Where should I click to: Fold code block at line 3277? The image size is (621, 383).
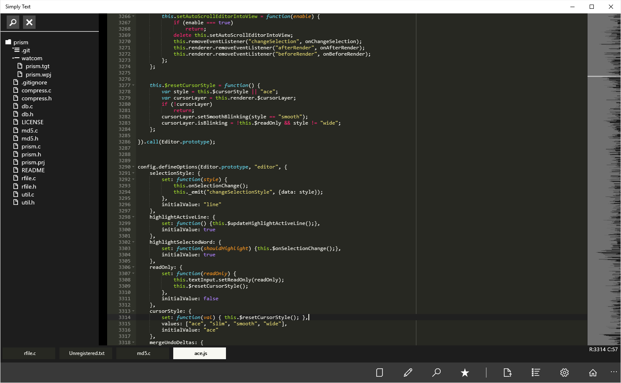tap(133, 85)
